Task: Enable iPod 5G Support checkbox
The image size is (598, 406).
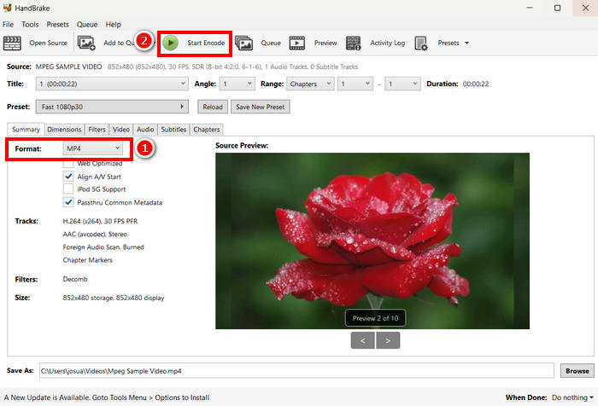Action: tap(68, 189)
